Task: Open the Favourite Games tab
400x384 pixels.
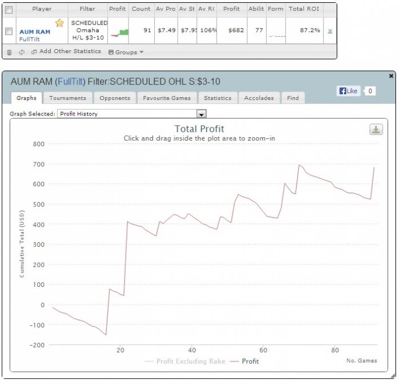Action: (167, 98)
